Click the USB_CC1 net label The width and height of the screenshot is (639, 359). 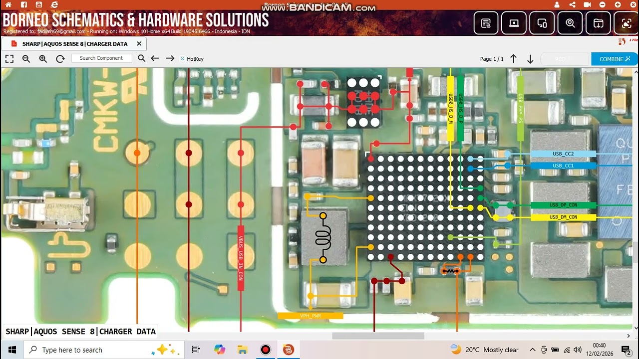[x=563, y=166]
